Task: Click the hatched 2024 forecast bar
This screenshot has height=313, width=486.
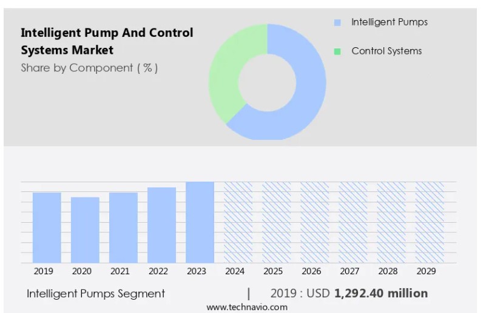Action: [238, 222]
